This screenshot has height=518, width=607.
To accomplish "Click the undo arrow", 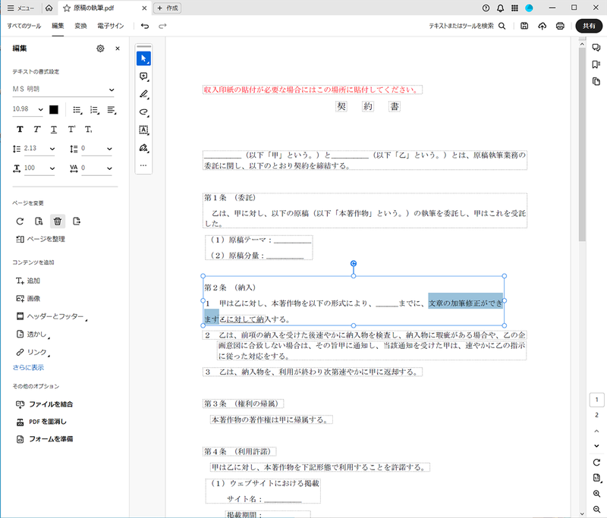I will [145, 26].
